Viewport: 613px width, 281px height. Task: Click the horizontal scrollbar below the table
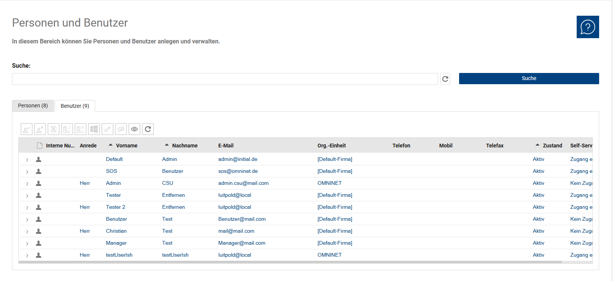tap(290, 262)
